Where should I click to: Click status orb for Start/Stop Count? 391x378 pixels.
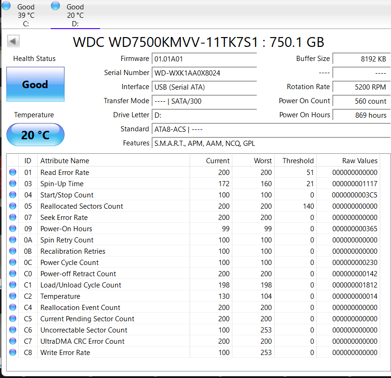click(13, 195)
